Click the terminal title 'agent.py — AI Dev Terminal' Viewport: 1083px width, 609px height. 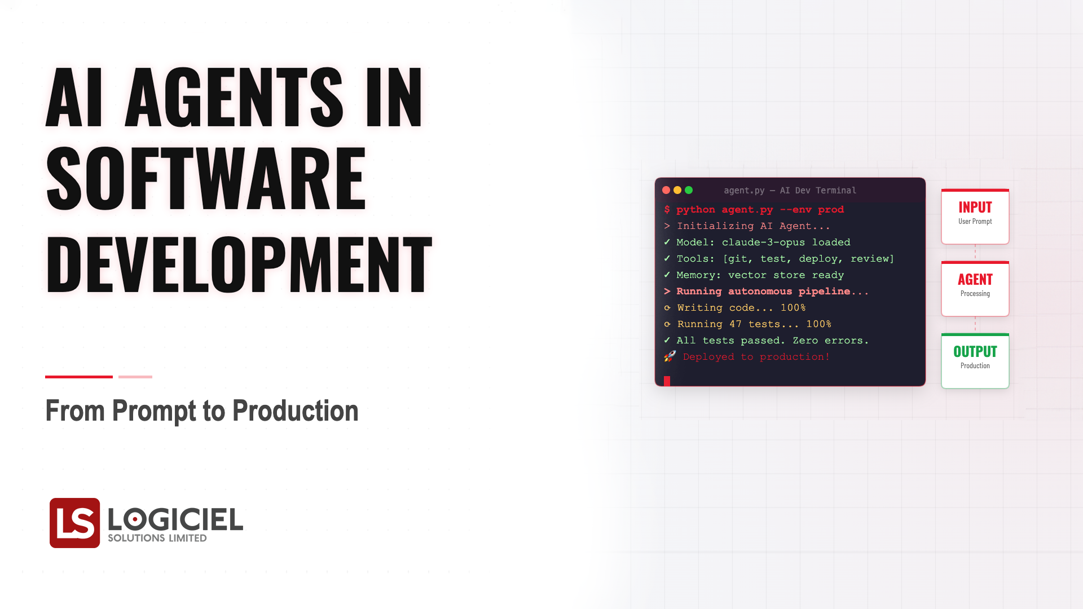[x=790, y=191]
